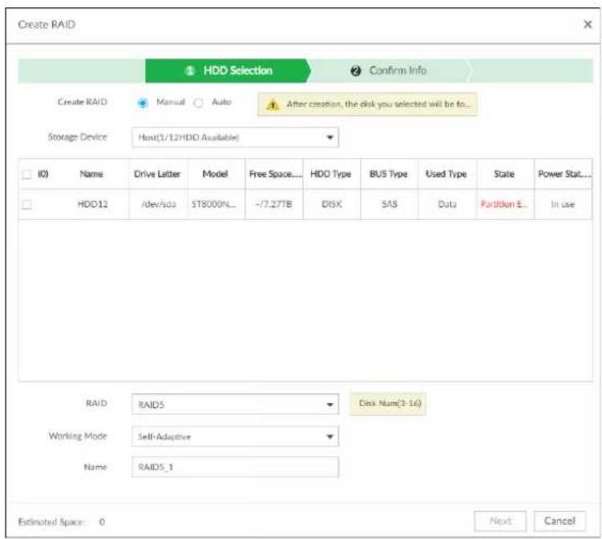Screen dimensions: 602x539
Task: Click the Cancel button
Action: pos(560,521)
